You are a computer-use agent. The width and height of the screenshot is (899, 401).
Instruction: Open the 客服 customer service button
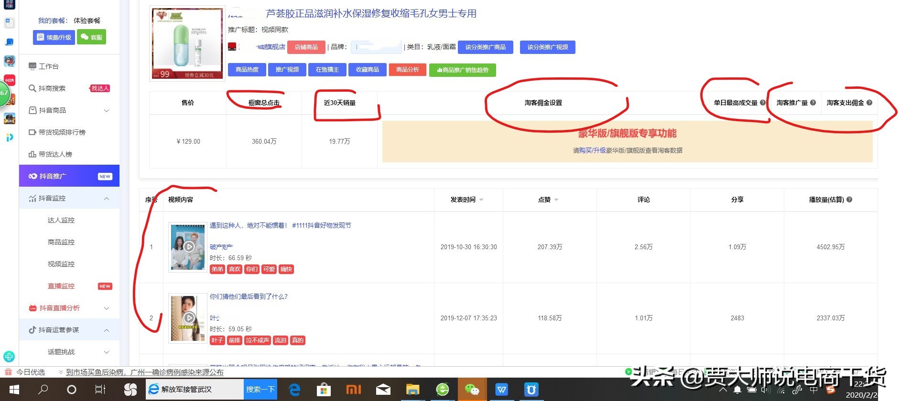point(91,37)
